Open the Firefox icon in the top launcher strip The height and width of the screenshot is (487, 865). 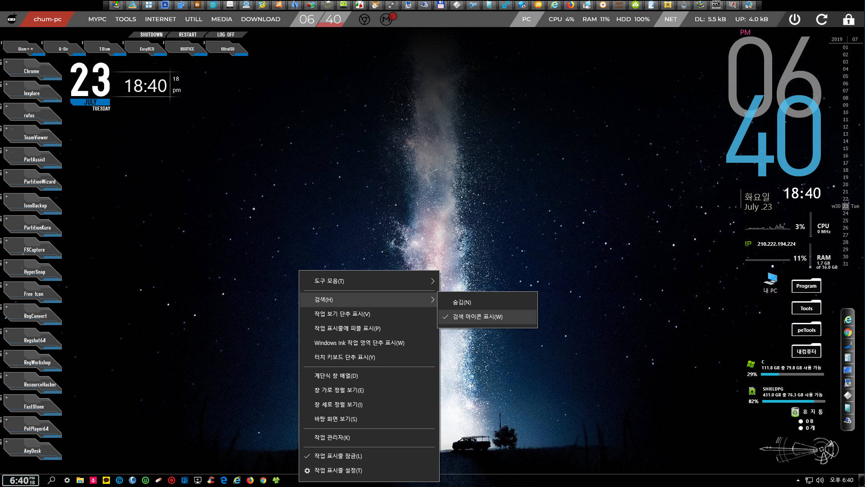click(571, 5)
